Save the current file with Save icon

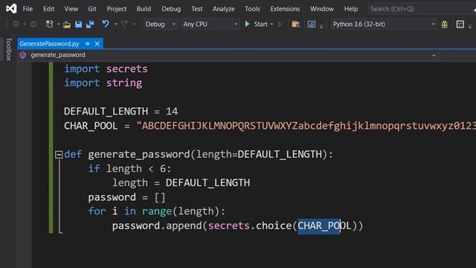[78, 24]
